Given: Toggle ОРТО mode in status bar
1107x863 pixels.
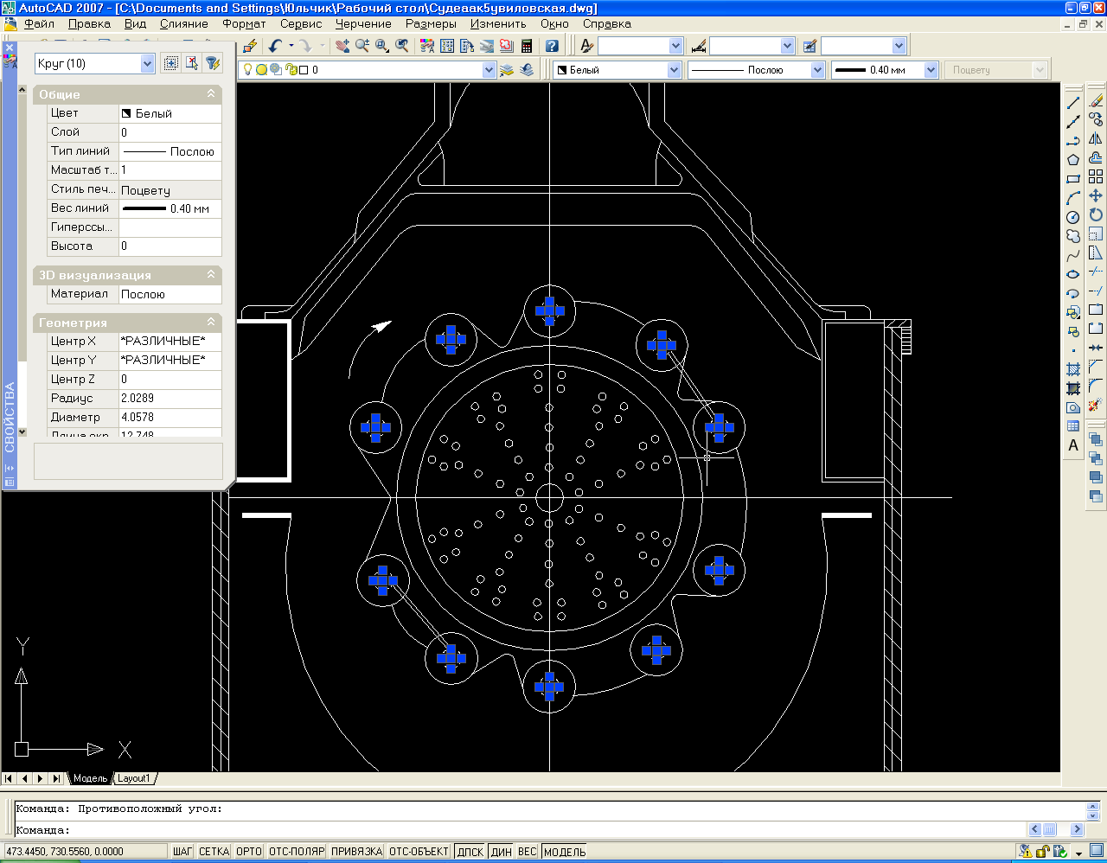Looking at the screenshot, I should 249,852.
